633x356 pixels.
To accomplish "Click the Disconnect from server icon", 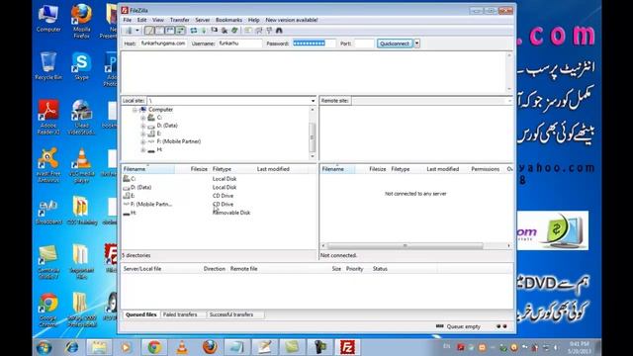I will [x=225, y=31].
